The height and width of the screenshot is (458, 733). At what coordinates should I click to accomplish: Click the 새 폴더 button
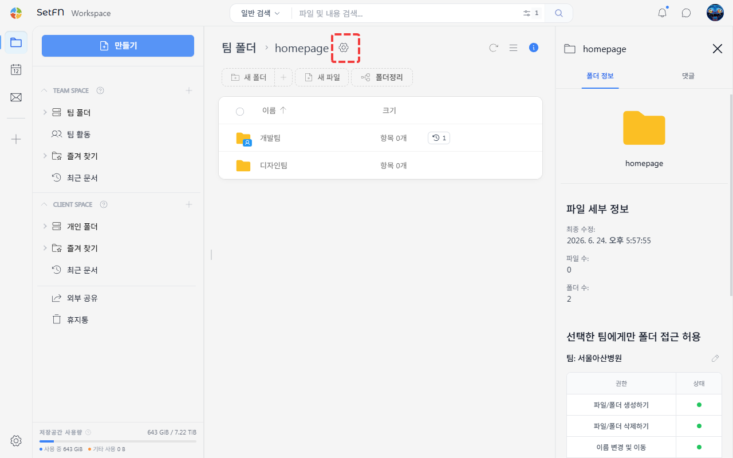[x=249, y=77]
